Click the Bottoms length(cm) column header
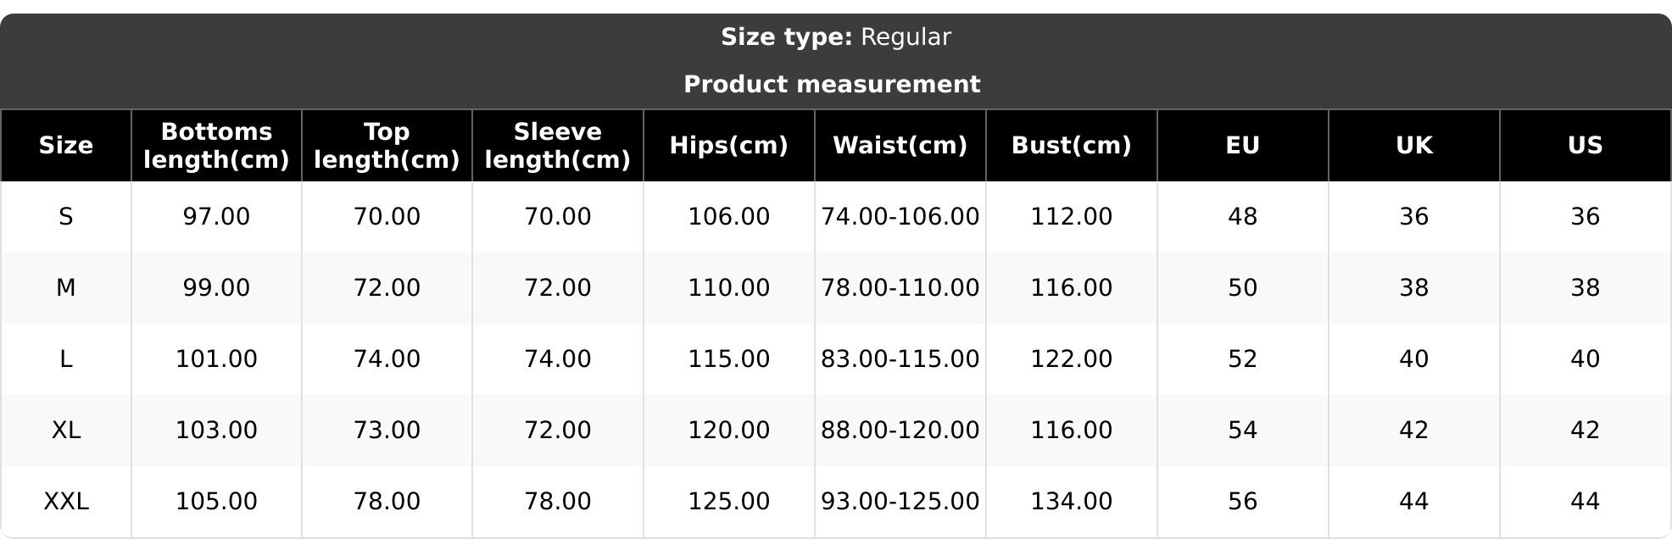The width and height of the screenshot is (1672, 539). pos(216,146)
